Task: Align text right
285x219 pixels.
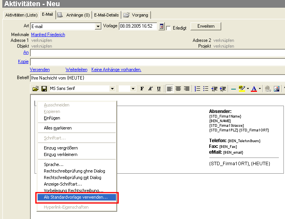Action: 187,89
